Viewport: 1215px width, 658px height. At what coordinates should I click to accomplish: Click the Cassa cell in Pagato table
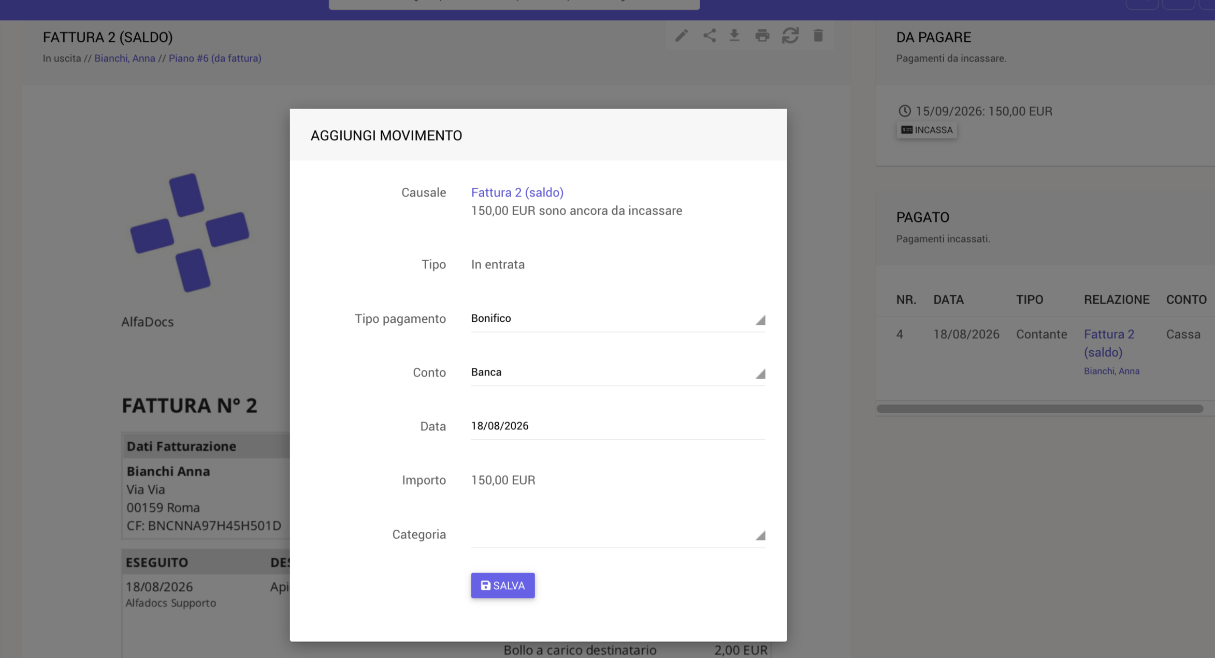(x=1183, y=335)
